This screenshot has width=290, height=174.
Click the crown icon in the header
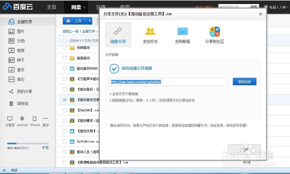pyautogui.click(x=266, y=7)
